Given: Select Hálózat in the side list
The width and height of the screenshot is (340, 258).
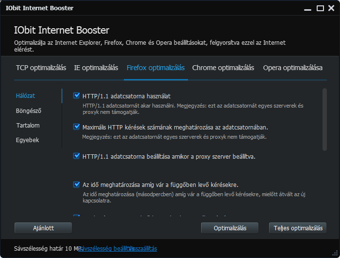Looking at the screenshot, I should (x=25, y=95).
